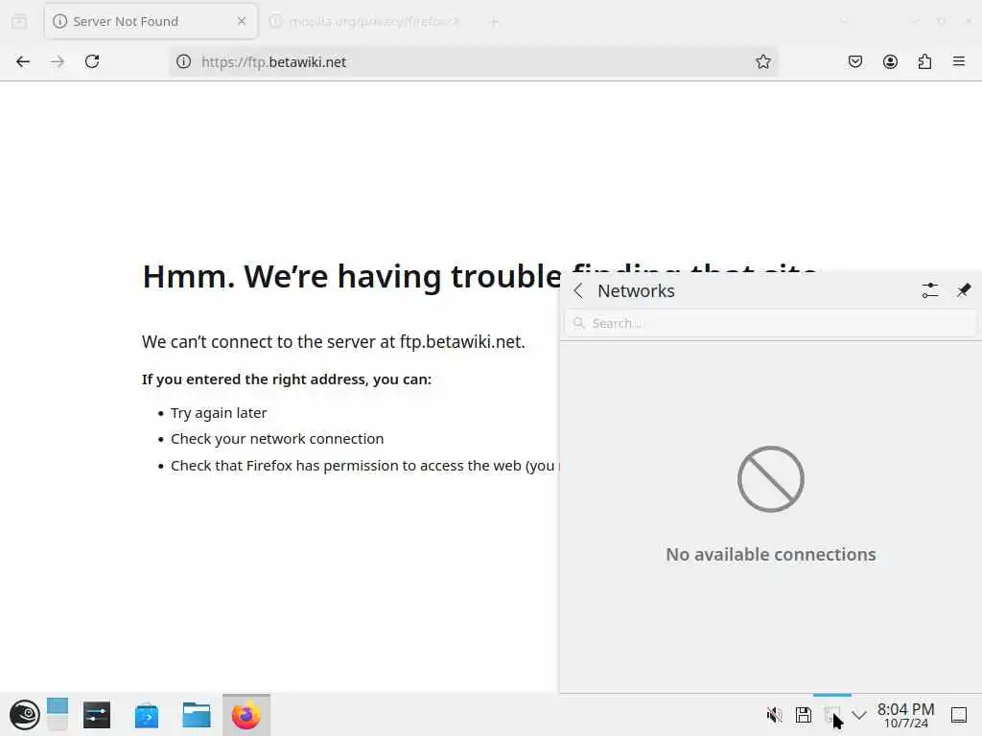The width and height of the screenshot is (982, 736).
Task: Open site information icon in address bar
Action: click(183, 61)
